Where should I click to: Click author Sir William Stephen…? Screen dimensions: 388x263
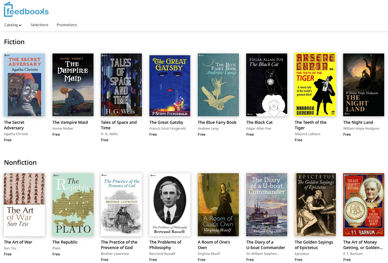[x=263, y=254]
